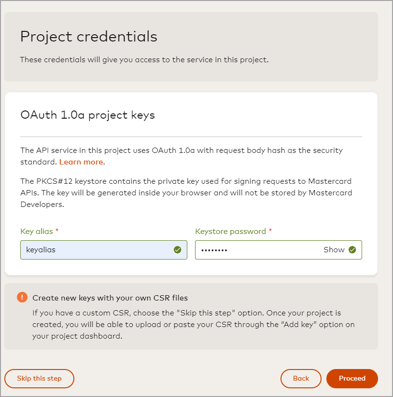Click the green checkmark in Keystore password field
This screenshot has width=393, height=397.
click(352, 250)
